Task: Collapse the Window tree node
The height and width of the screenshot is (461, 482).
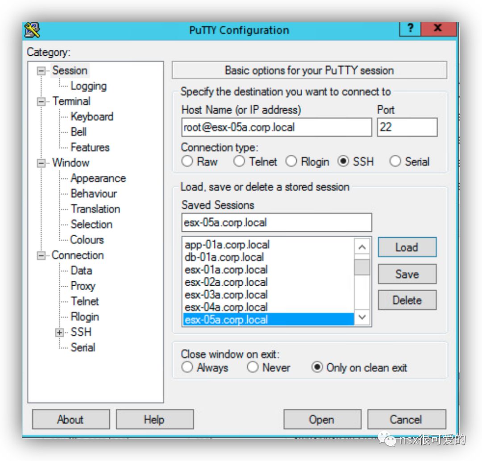Action: point(41,163)
